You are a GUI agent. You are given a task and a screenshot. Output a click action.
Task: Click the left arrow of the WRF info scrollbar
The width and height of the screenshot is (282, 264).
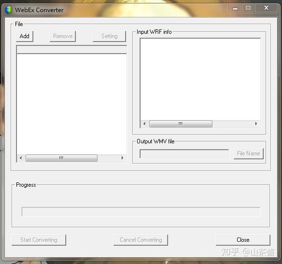click(144, 124)
